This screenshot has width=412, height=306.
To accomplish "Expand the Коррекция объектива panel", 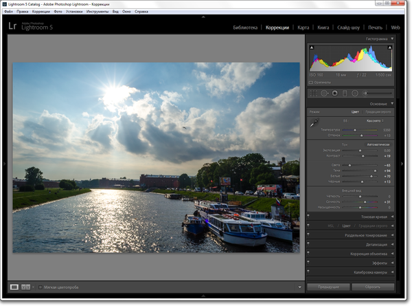I will coord(392,254).
